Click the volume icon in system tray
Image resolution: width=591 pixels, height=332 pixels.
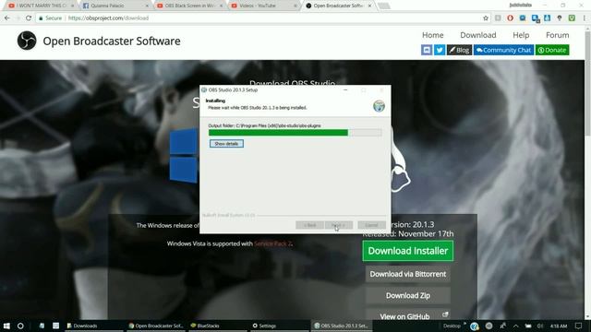tap(539, 326)
